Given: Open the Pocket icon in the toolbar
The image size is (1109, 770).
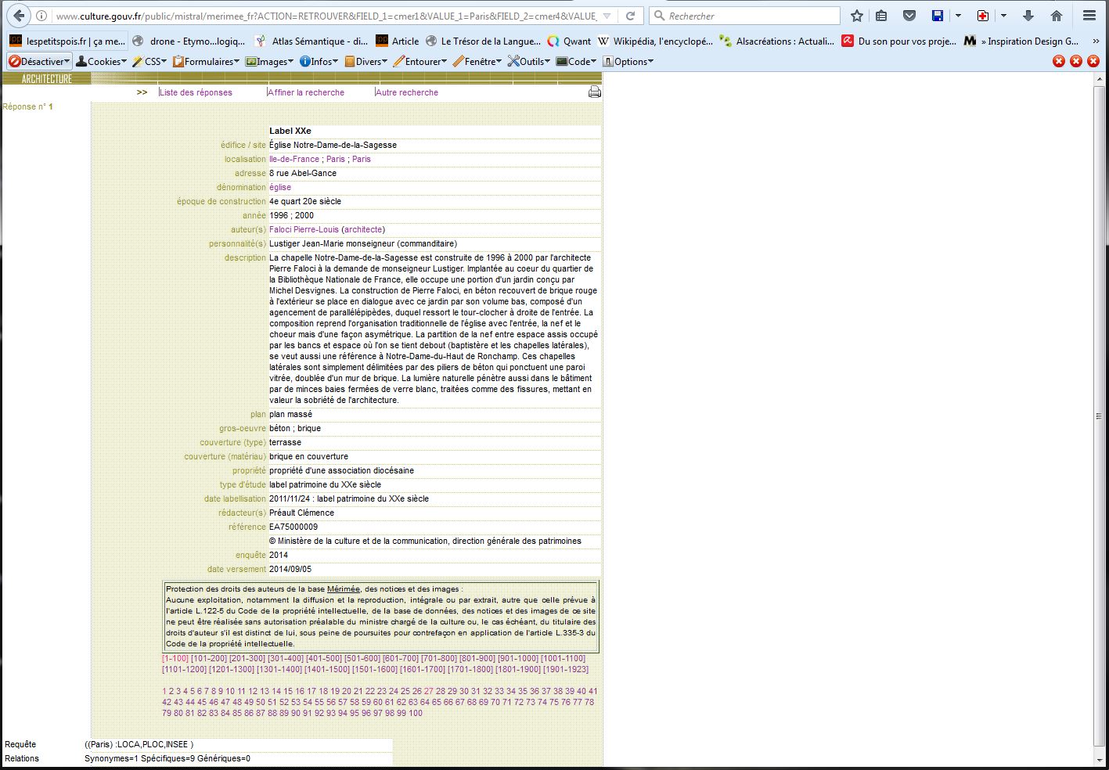Looking at the screenshot, I should coord(909,16).
